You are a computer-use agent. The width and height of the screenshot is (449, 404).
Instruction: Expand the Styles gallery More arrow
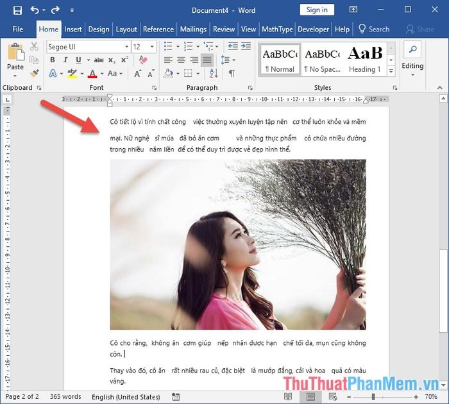[x=391, y=71]
